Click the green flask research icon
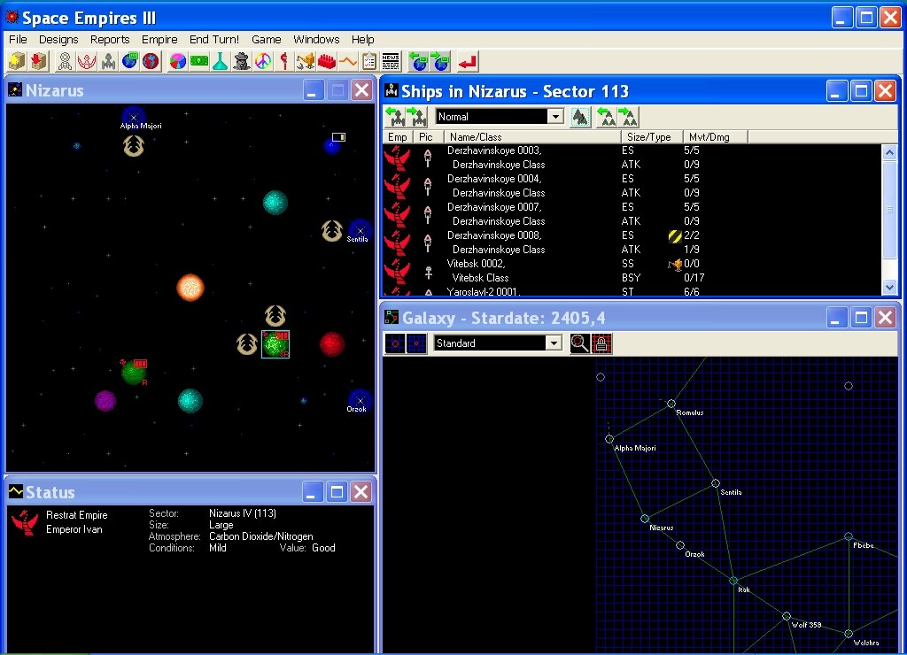 (220, 61)
